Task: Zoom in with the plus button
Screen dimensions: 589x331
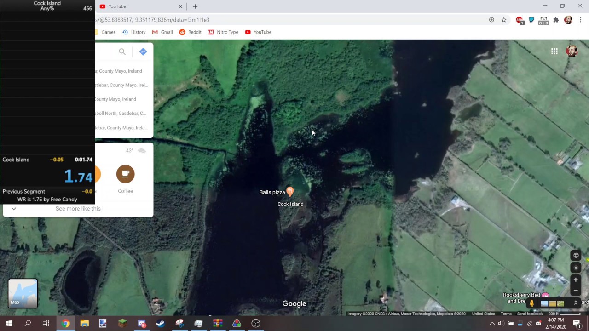Action: click(576, 280)
